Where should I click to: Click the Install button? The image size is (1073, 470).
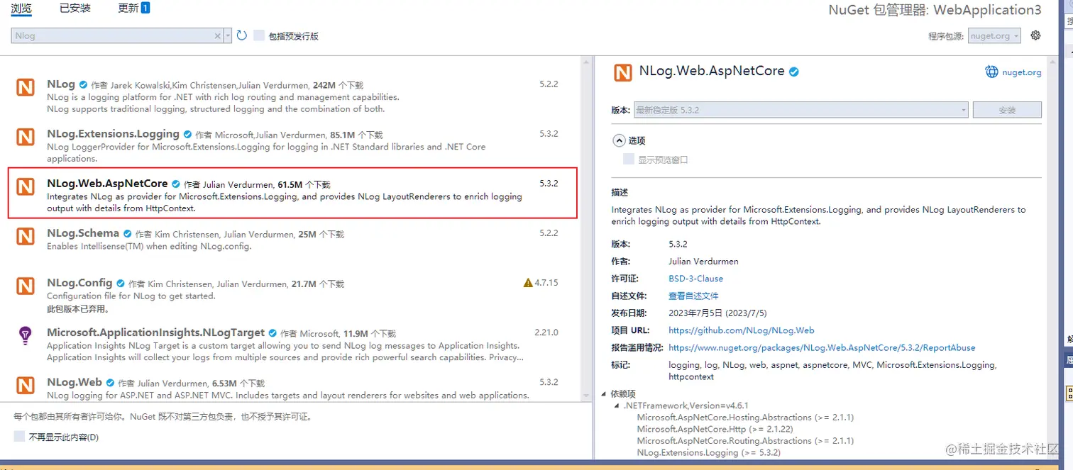point(1007,110)
